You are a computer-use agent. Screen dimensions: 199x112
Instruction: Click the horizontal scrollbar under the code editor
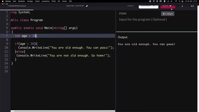63,111
